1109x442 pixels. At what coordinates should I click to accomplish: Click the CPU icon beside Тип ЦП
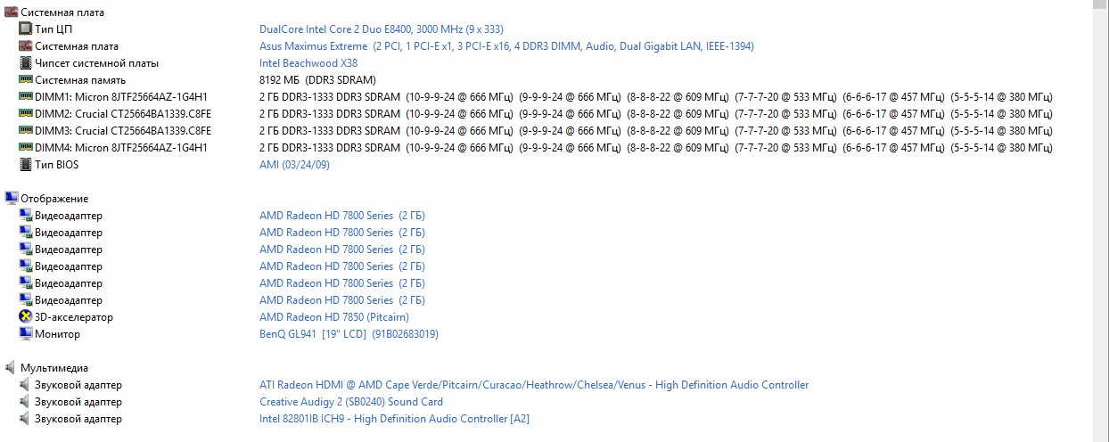[25, 29]
